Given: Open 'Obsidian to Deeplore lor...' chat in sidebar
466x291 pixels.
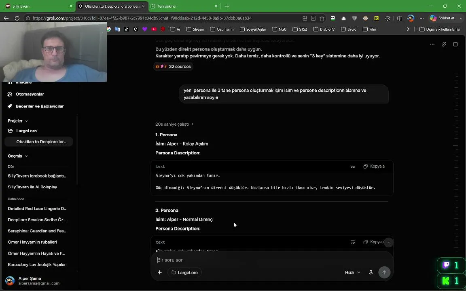Looking at the screenshot, I should pyautogui.click(x=39, y=141).
